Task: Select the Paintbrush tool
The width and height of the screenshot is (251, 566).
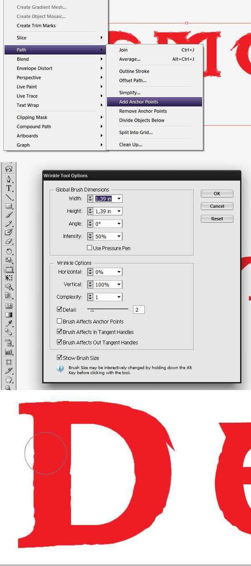Action: tap(8, 215)
